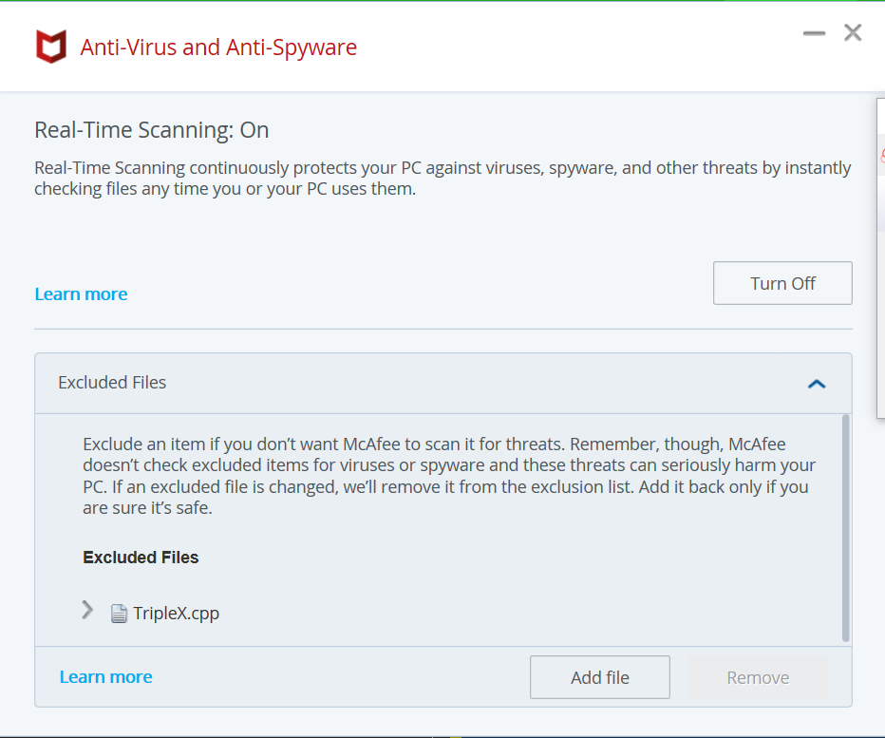Click the Add file button
This screenshot has height=738, width=885.
click(x=599, y=677)
